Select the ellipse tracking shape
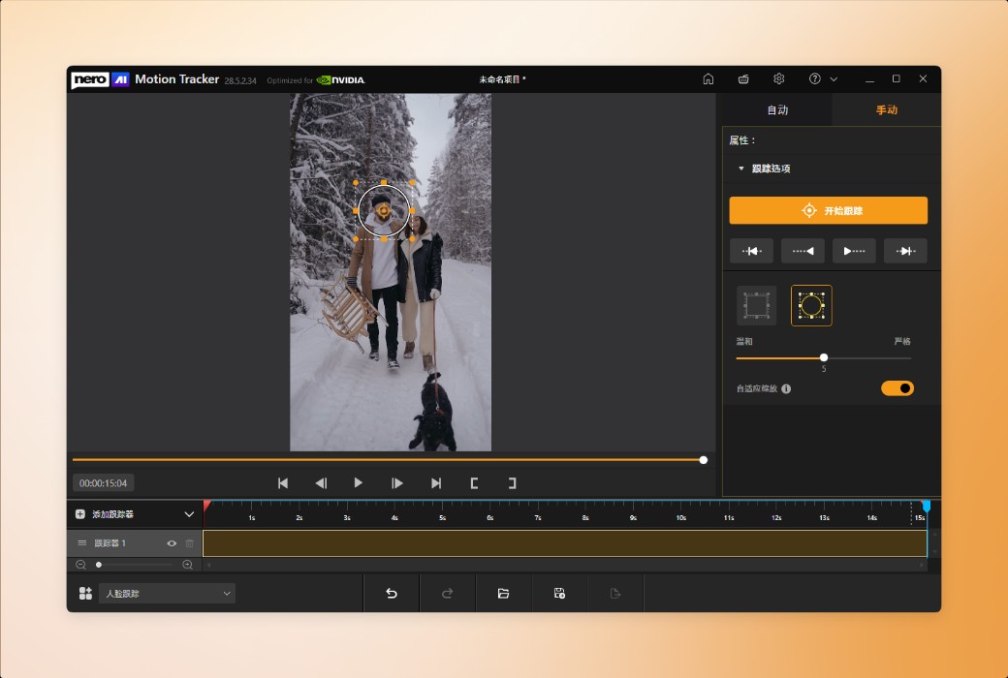Viewport: 1008px width, 678px height. point(811,305)
